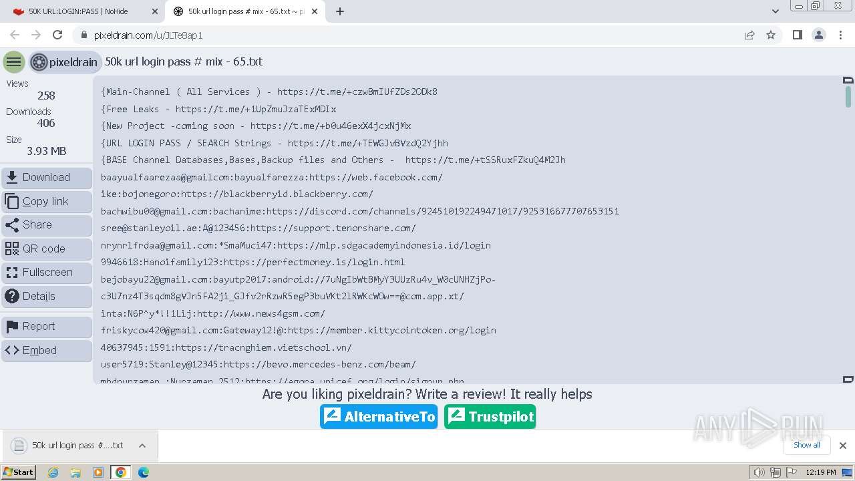Open the Windows Start menu
The height and width of the screenshot is (481, 855).
pos(18,472)
